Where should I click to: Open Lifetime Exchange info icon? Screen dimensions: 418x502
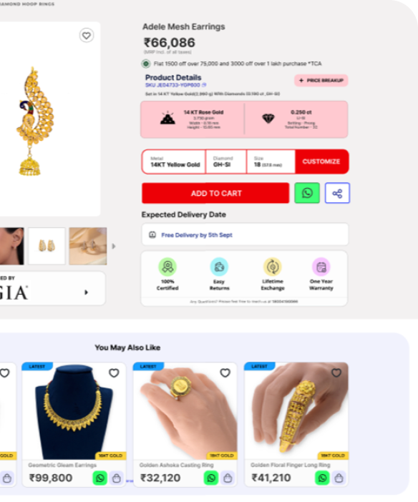click(x=273, y=267)
